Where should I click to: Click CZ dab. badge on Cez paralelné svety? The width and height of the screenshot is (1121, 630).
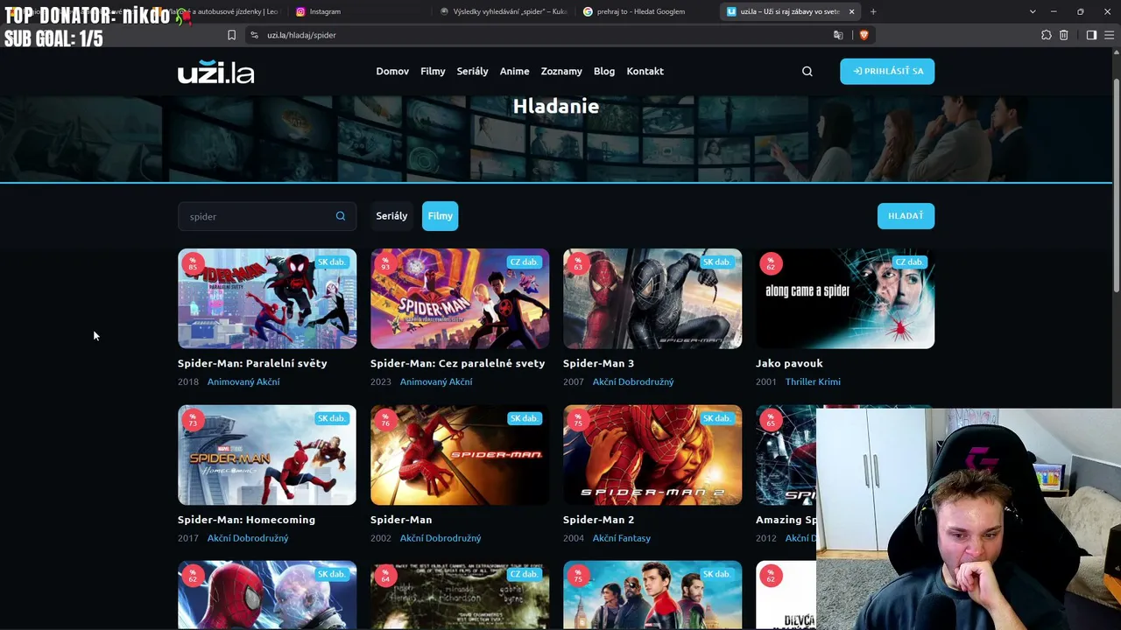(x=524, y=262)
